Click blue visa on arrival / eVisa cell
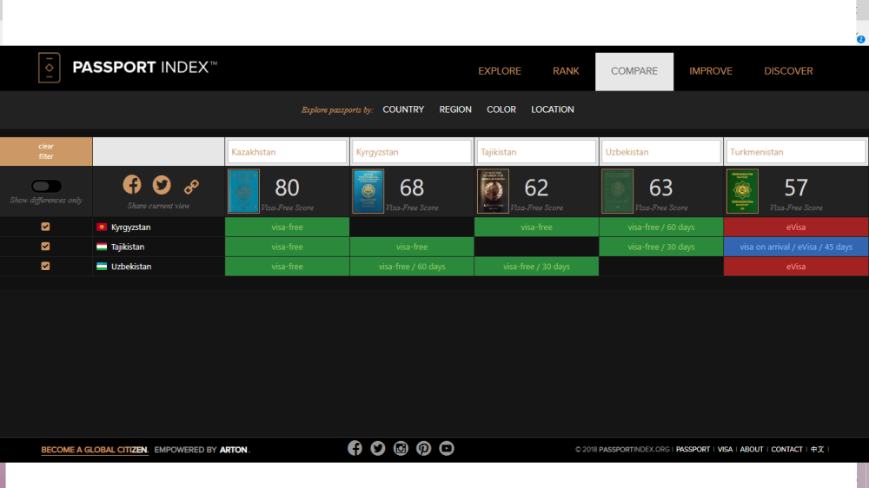The width and height of the screenshot is (869, 488). [x=796, y=247]
